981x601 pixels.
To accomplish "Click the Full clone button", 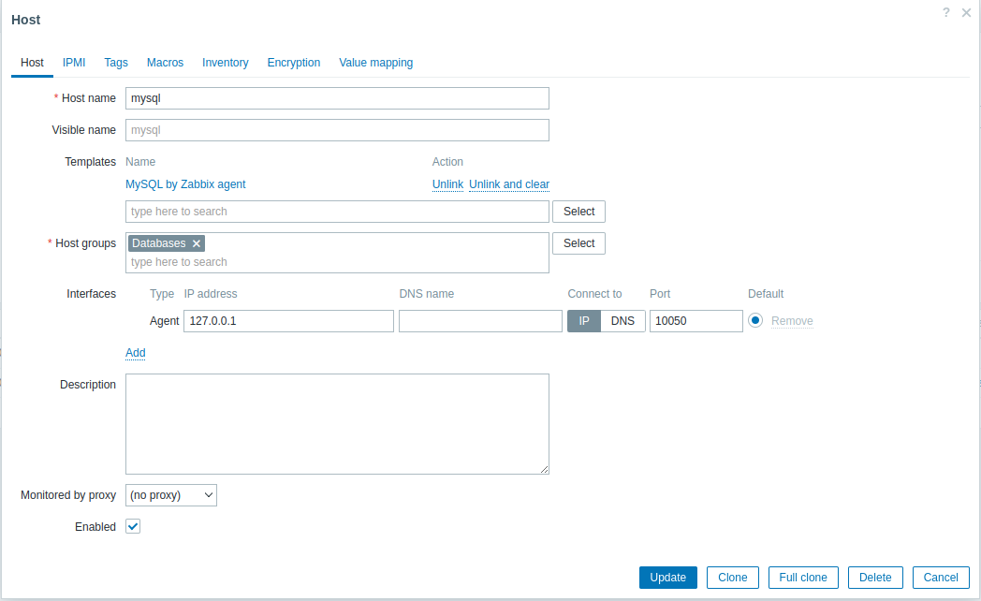I will coord(803,578).
